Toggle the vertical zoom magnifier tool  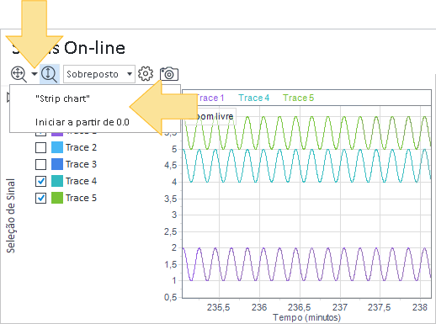(50, 74)
